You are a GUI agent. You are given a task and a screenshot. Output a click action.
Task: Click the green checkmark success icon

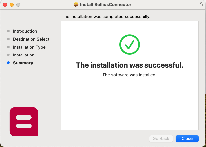point(129,45)
